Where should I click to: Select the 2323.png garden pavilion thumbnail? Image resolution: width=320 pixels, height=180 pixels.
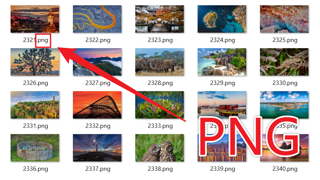coord(159,19)
